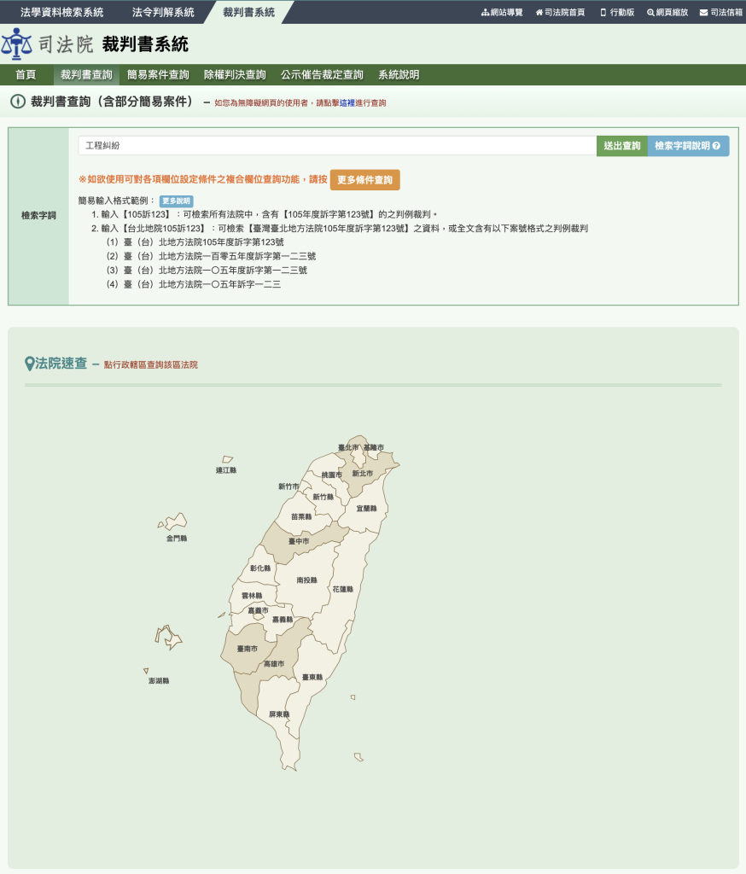Expand 更多條件查詢 advanced search
The width and height of the screenshot is (746, 874).
pos(364,180)
